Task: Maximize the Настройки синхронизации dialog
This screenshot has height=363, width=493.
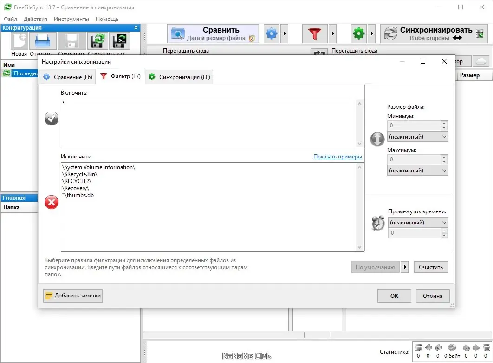Action: coord(423,61)
